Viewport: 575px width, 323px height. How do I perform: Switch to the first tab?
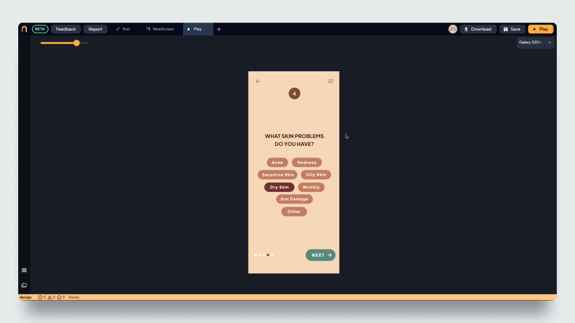[123, 29]
